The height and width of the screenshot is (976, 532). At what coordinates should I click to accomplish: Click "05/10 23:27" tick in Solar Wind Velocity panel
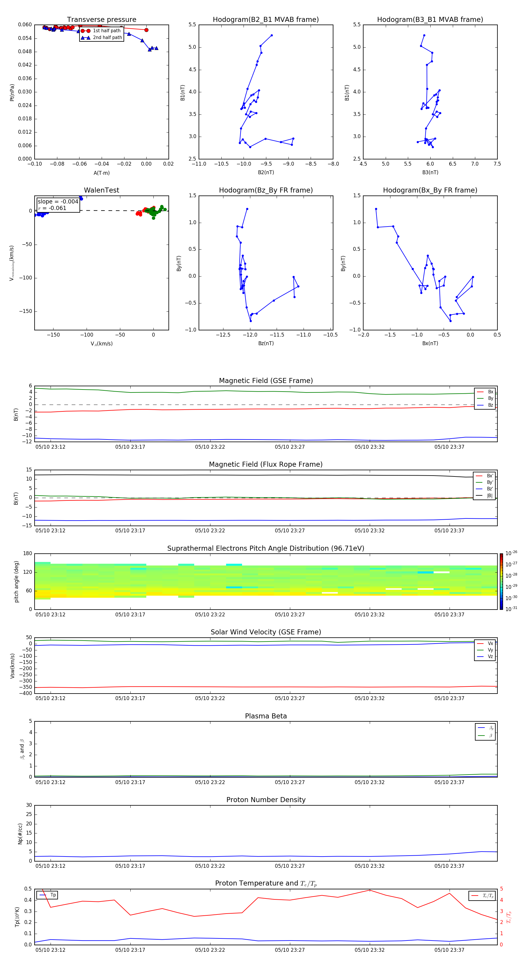290,698
